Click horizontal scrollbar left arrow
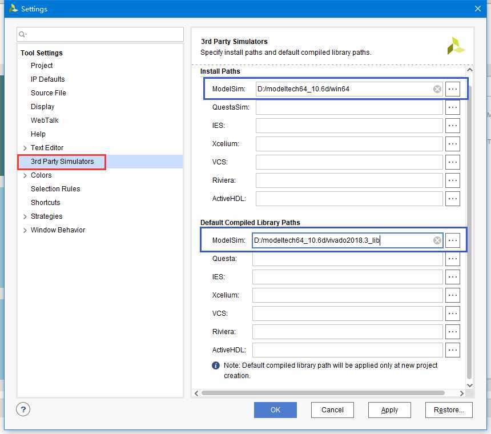 point(196,393)
